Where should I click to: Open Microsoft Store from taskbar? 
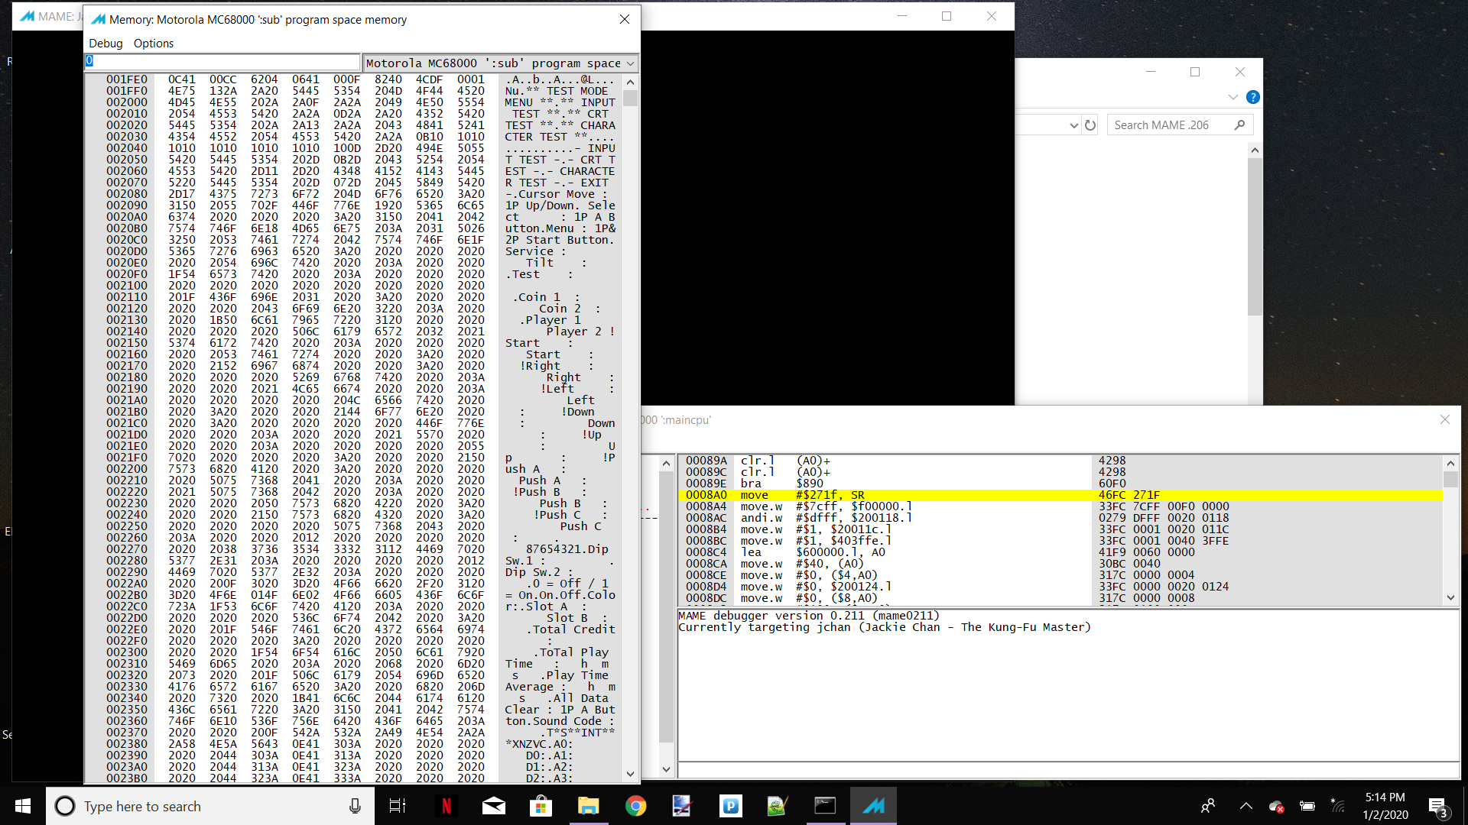tap(541, 806)
